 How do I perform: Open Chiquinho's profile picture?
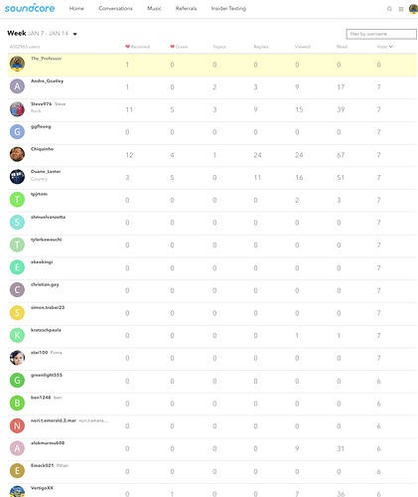tap(17, 154)
